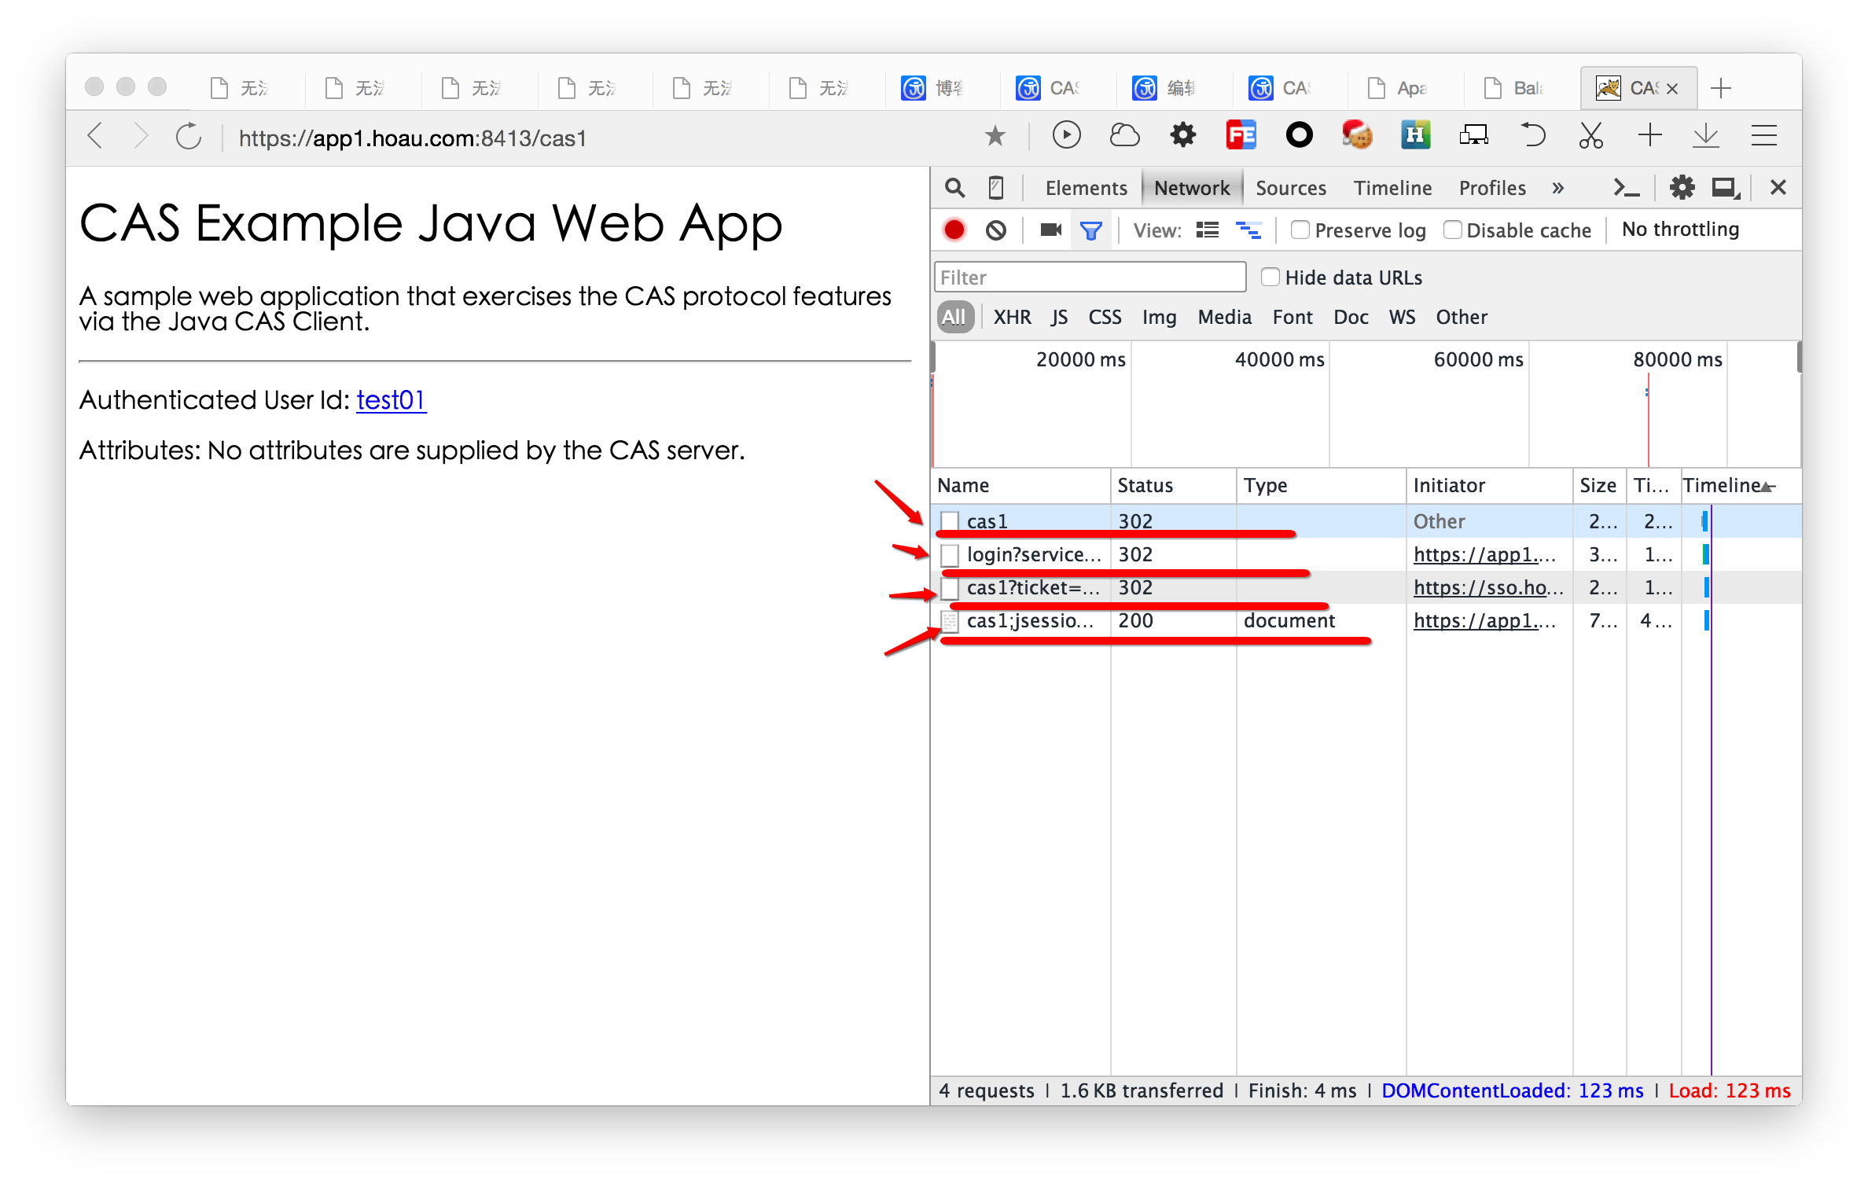Show the console drawer icon
Screen dimensions: 1868x1184
click(x=1625, y=187)
